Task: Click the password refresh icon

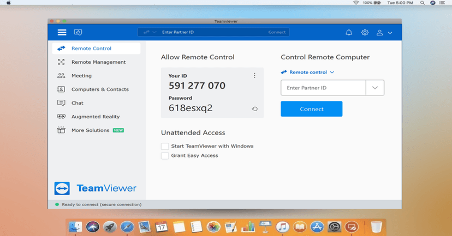Action: coord(254,109)
